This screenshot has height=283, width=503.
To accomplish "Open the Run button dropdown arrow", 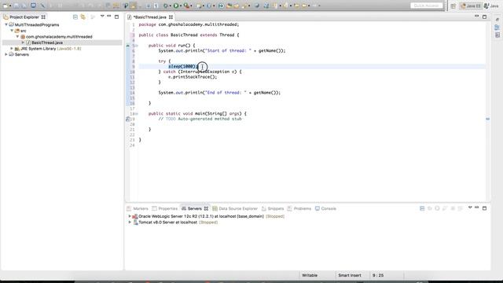I will click(x=180, y=6).
